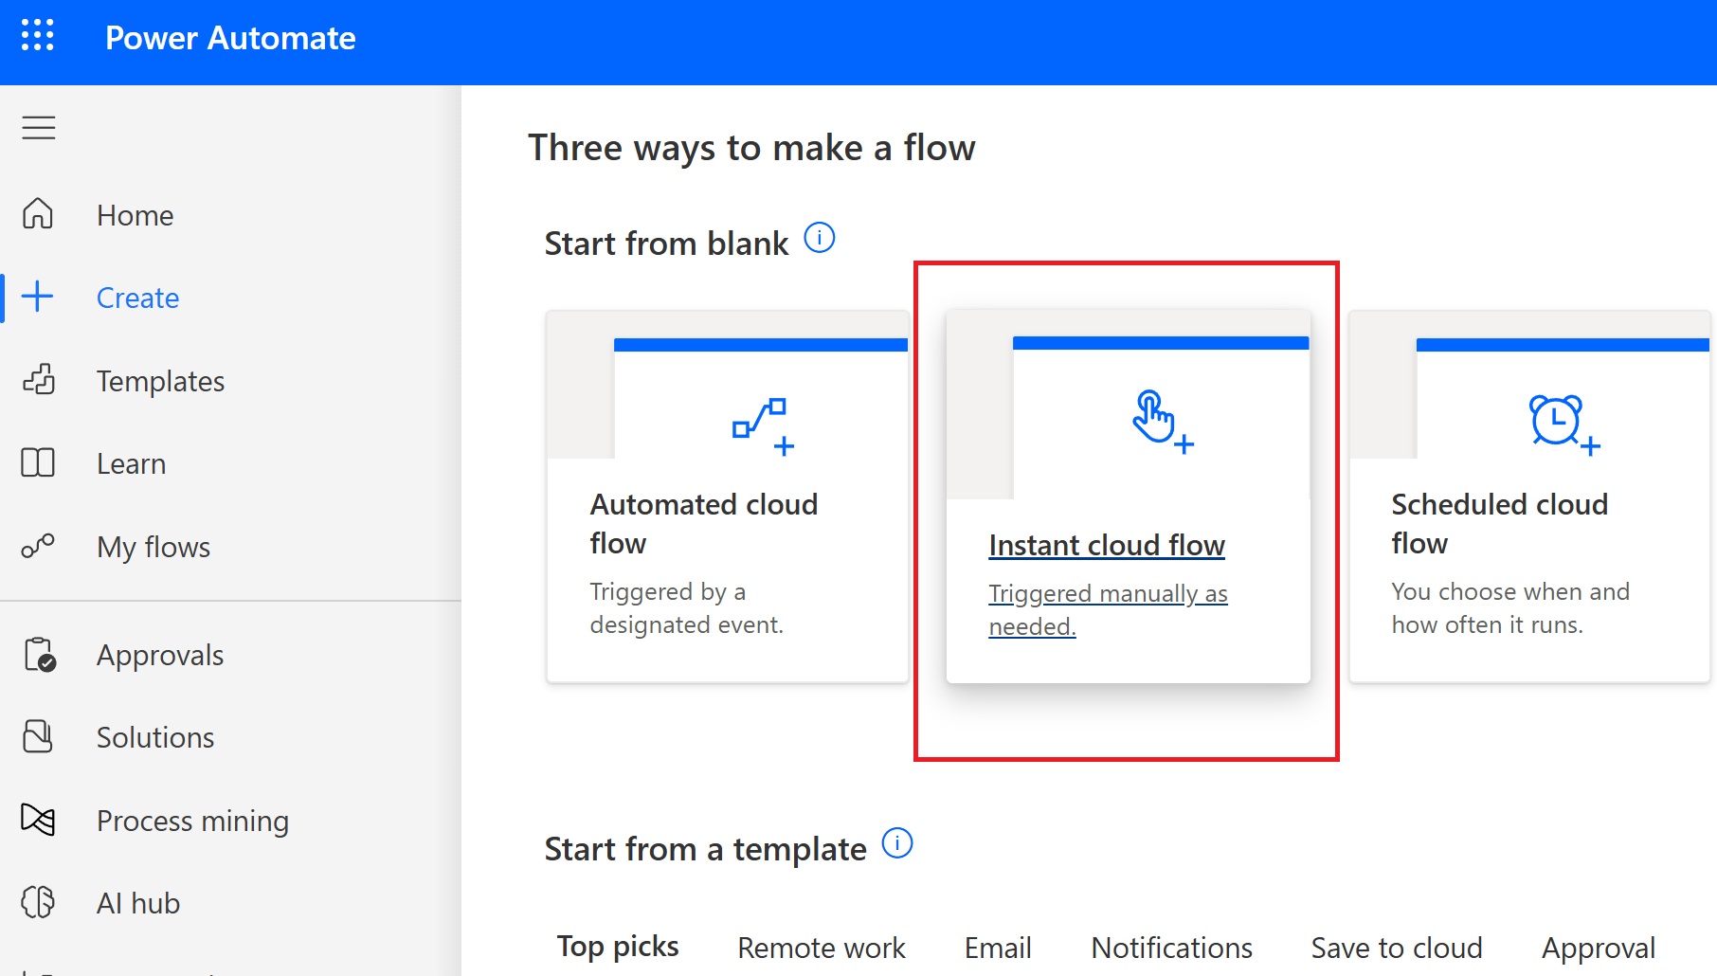View Notifications templates
This screenshot has height=976, width=1717.
(x=1171, y=947)
